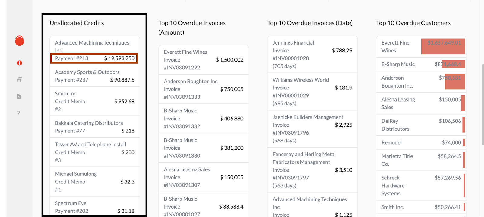Open the coins stack icon in sidebar
The width and height of the screenshot is (484, 217).
tap(19, 80)
